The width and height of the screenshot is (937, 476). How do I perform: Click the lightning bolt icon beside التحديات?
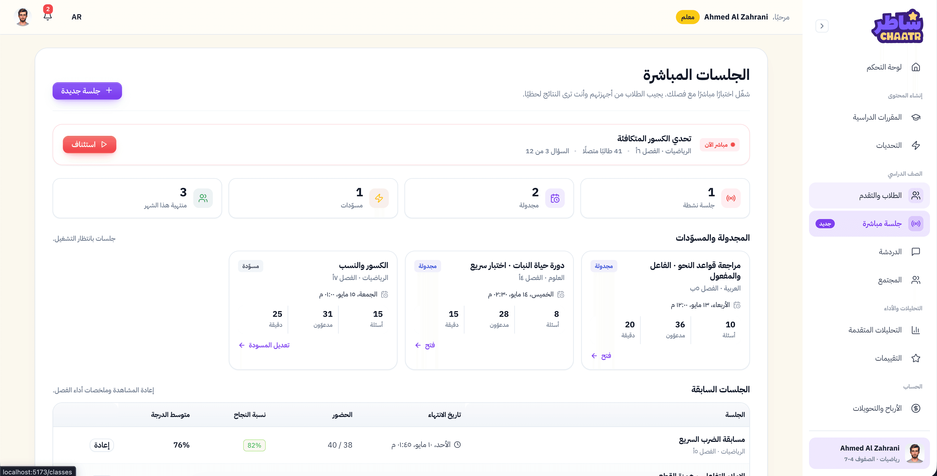coord(916,145)
